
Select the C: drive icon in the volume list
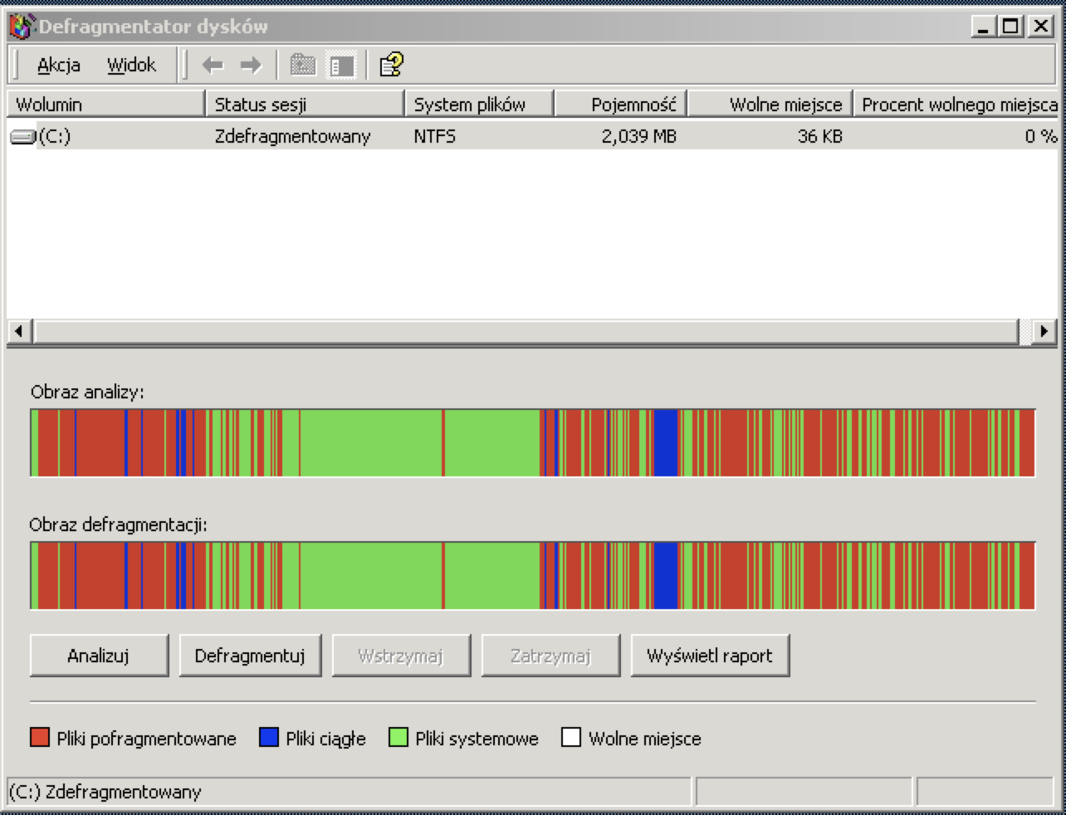coord(23,136)
